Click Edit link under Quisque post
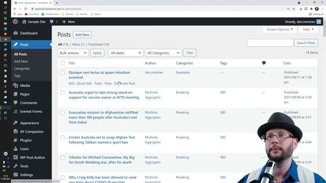This screenshot has width=326, height=183. click(71, 83)
